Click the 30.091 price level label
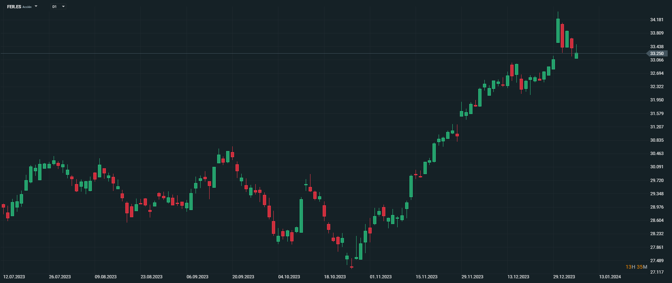 [657, 167]
